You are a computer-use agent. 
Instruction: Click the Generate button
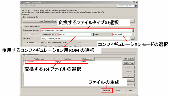point(107,91)
